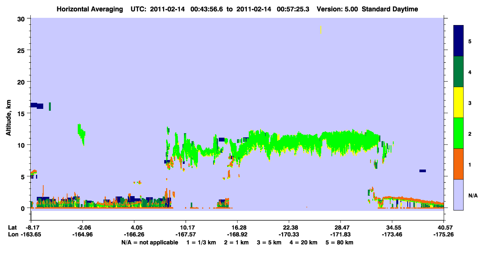Click the longitude value -170.33
The width and height of the screenshot is (493, 253).
pyautogui.click(x=289, y=235)
